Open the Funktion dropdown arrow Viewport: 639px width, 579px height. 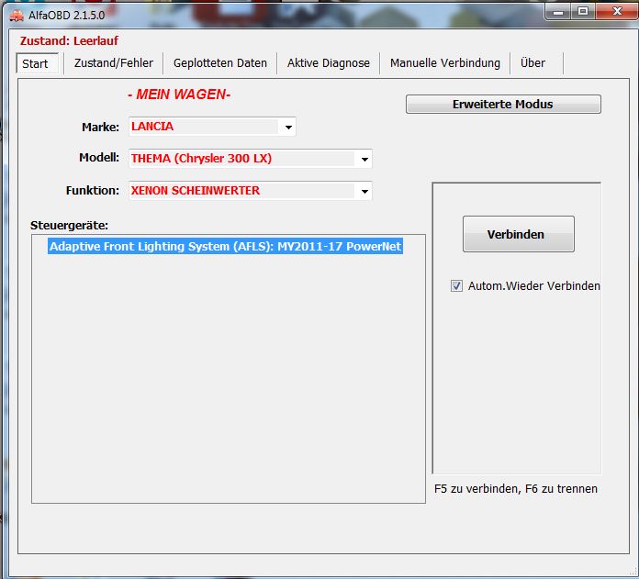tap(364, 192)
